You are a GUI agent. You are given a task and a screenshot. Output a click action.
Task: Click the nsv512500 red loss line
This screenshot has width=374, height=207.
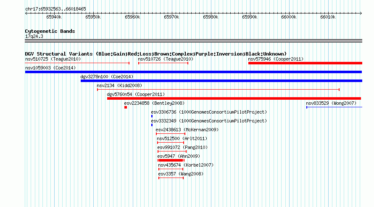(x=171, y=143)
